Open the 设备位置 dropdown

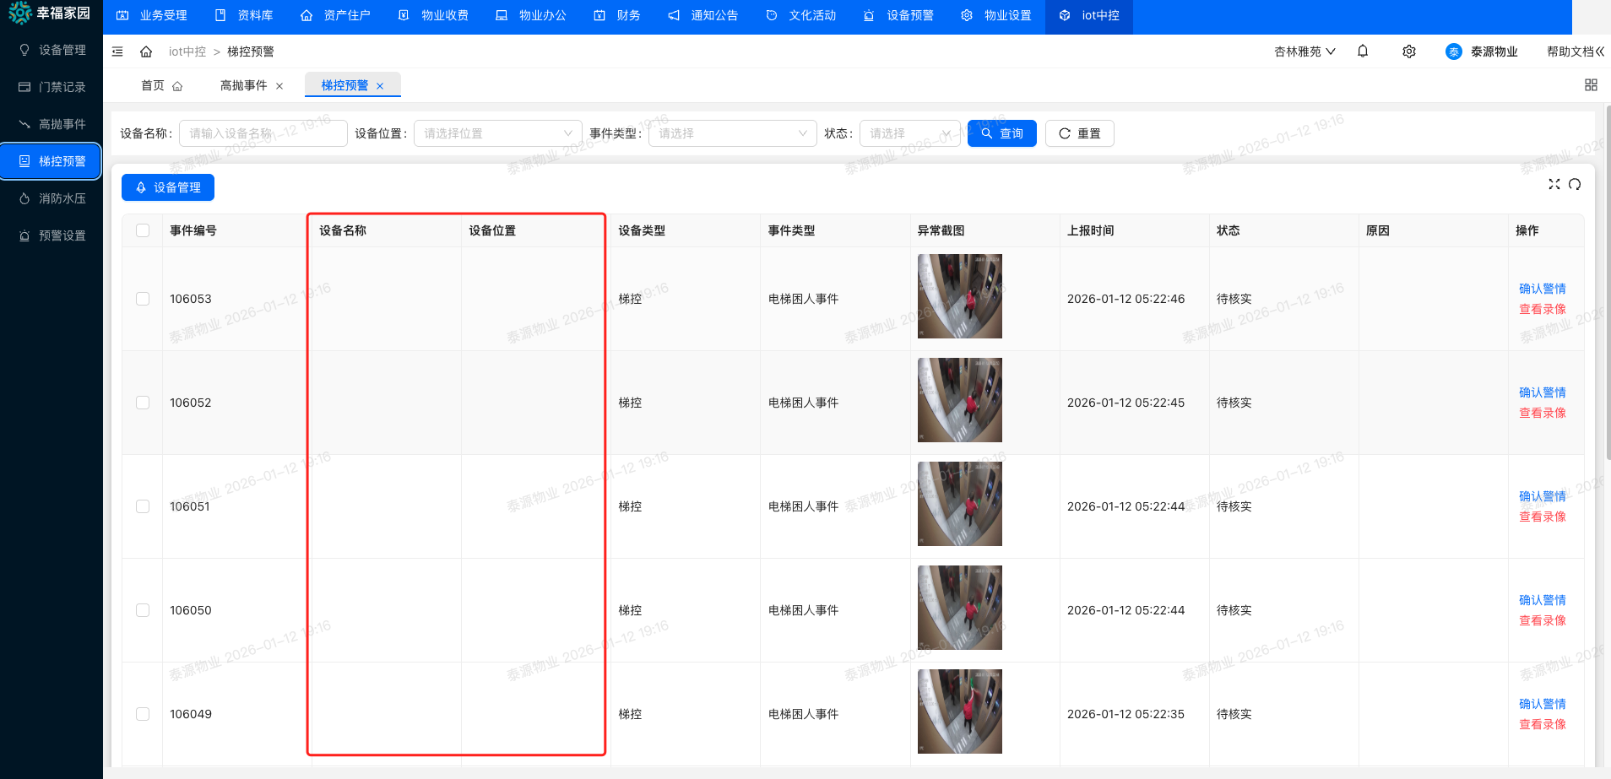tap(496, 133)
